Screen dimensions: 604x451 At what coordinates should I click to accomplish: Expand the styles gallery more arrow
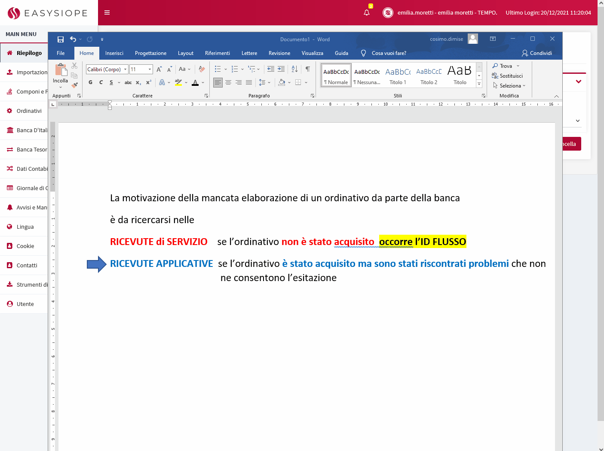pos(479,84)
